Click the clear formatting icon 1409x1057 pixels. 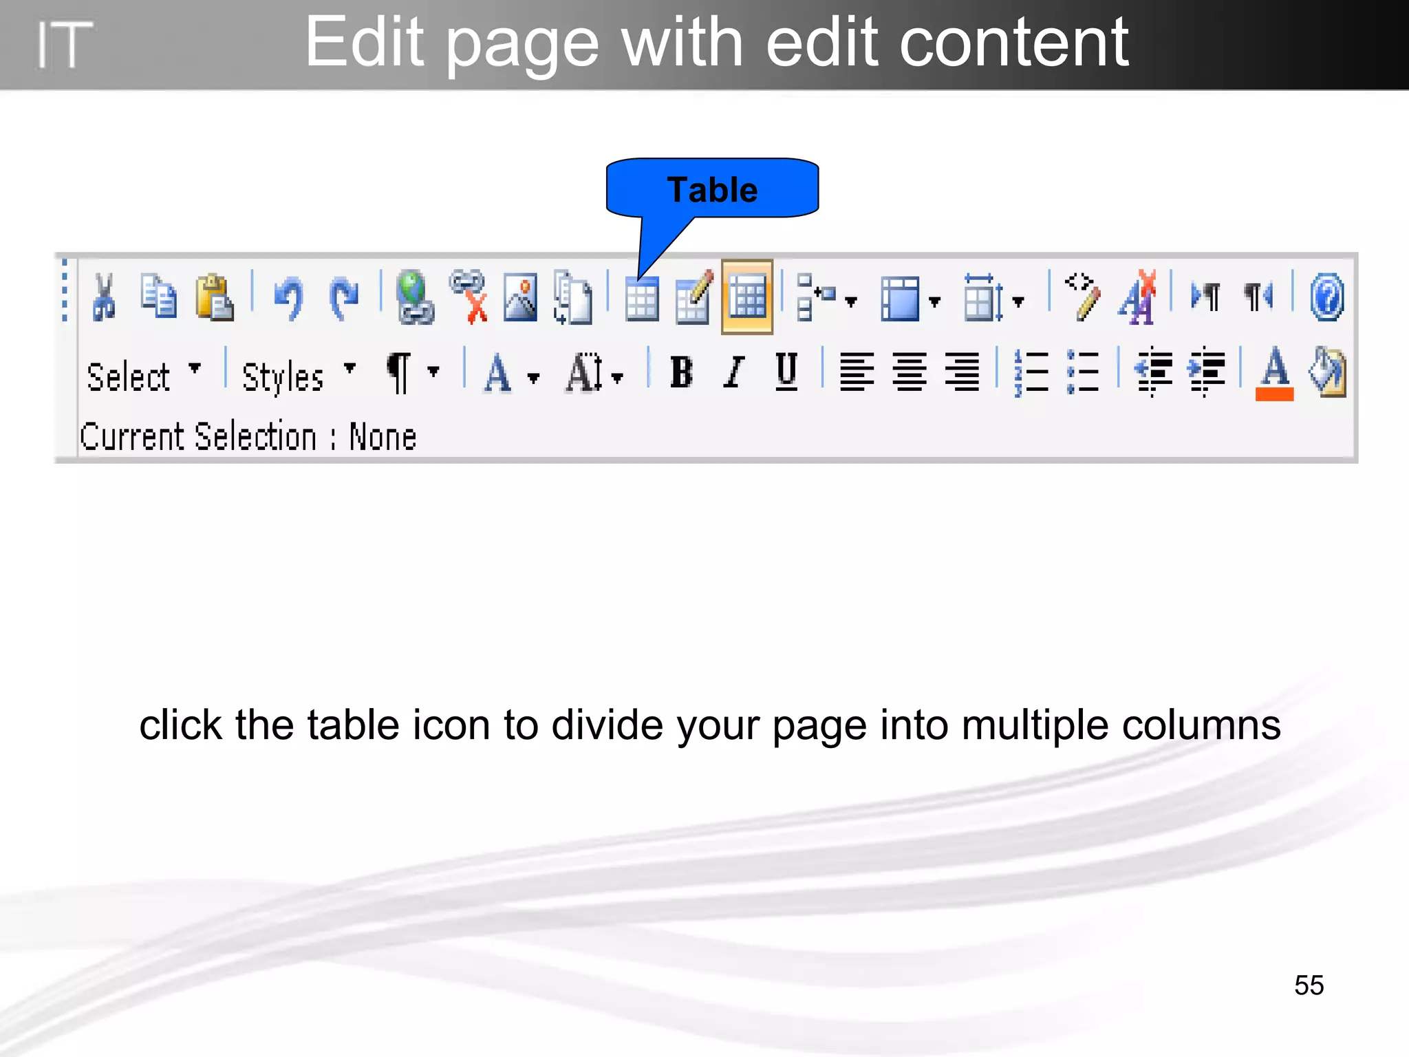1138,297
